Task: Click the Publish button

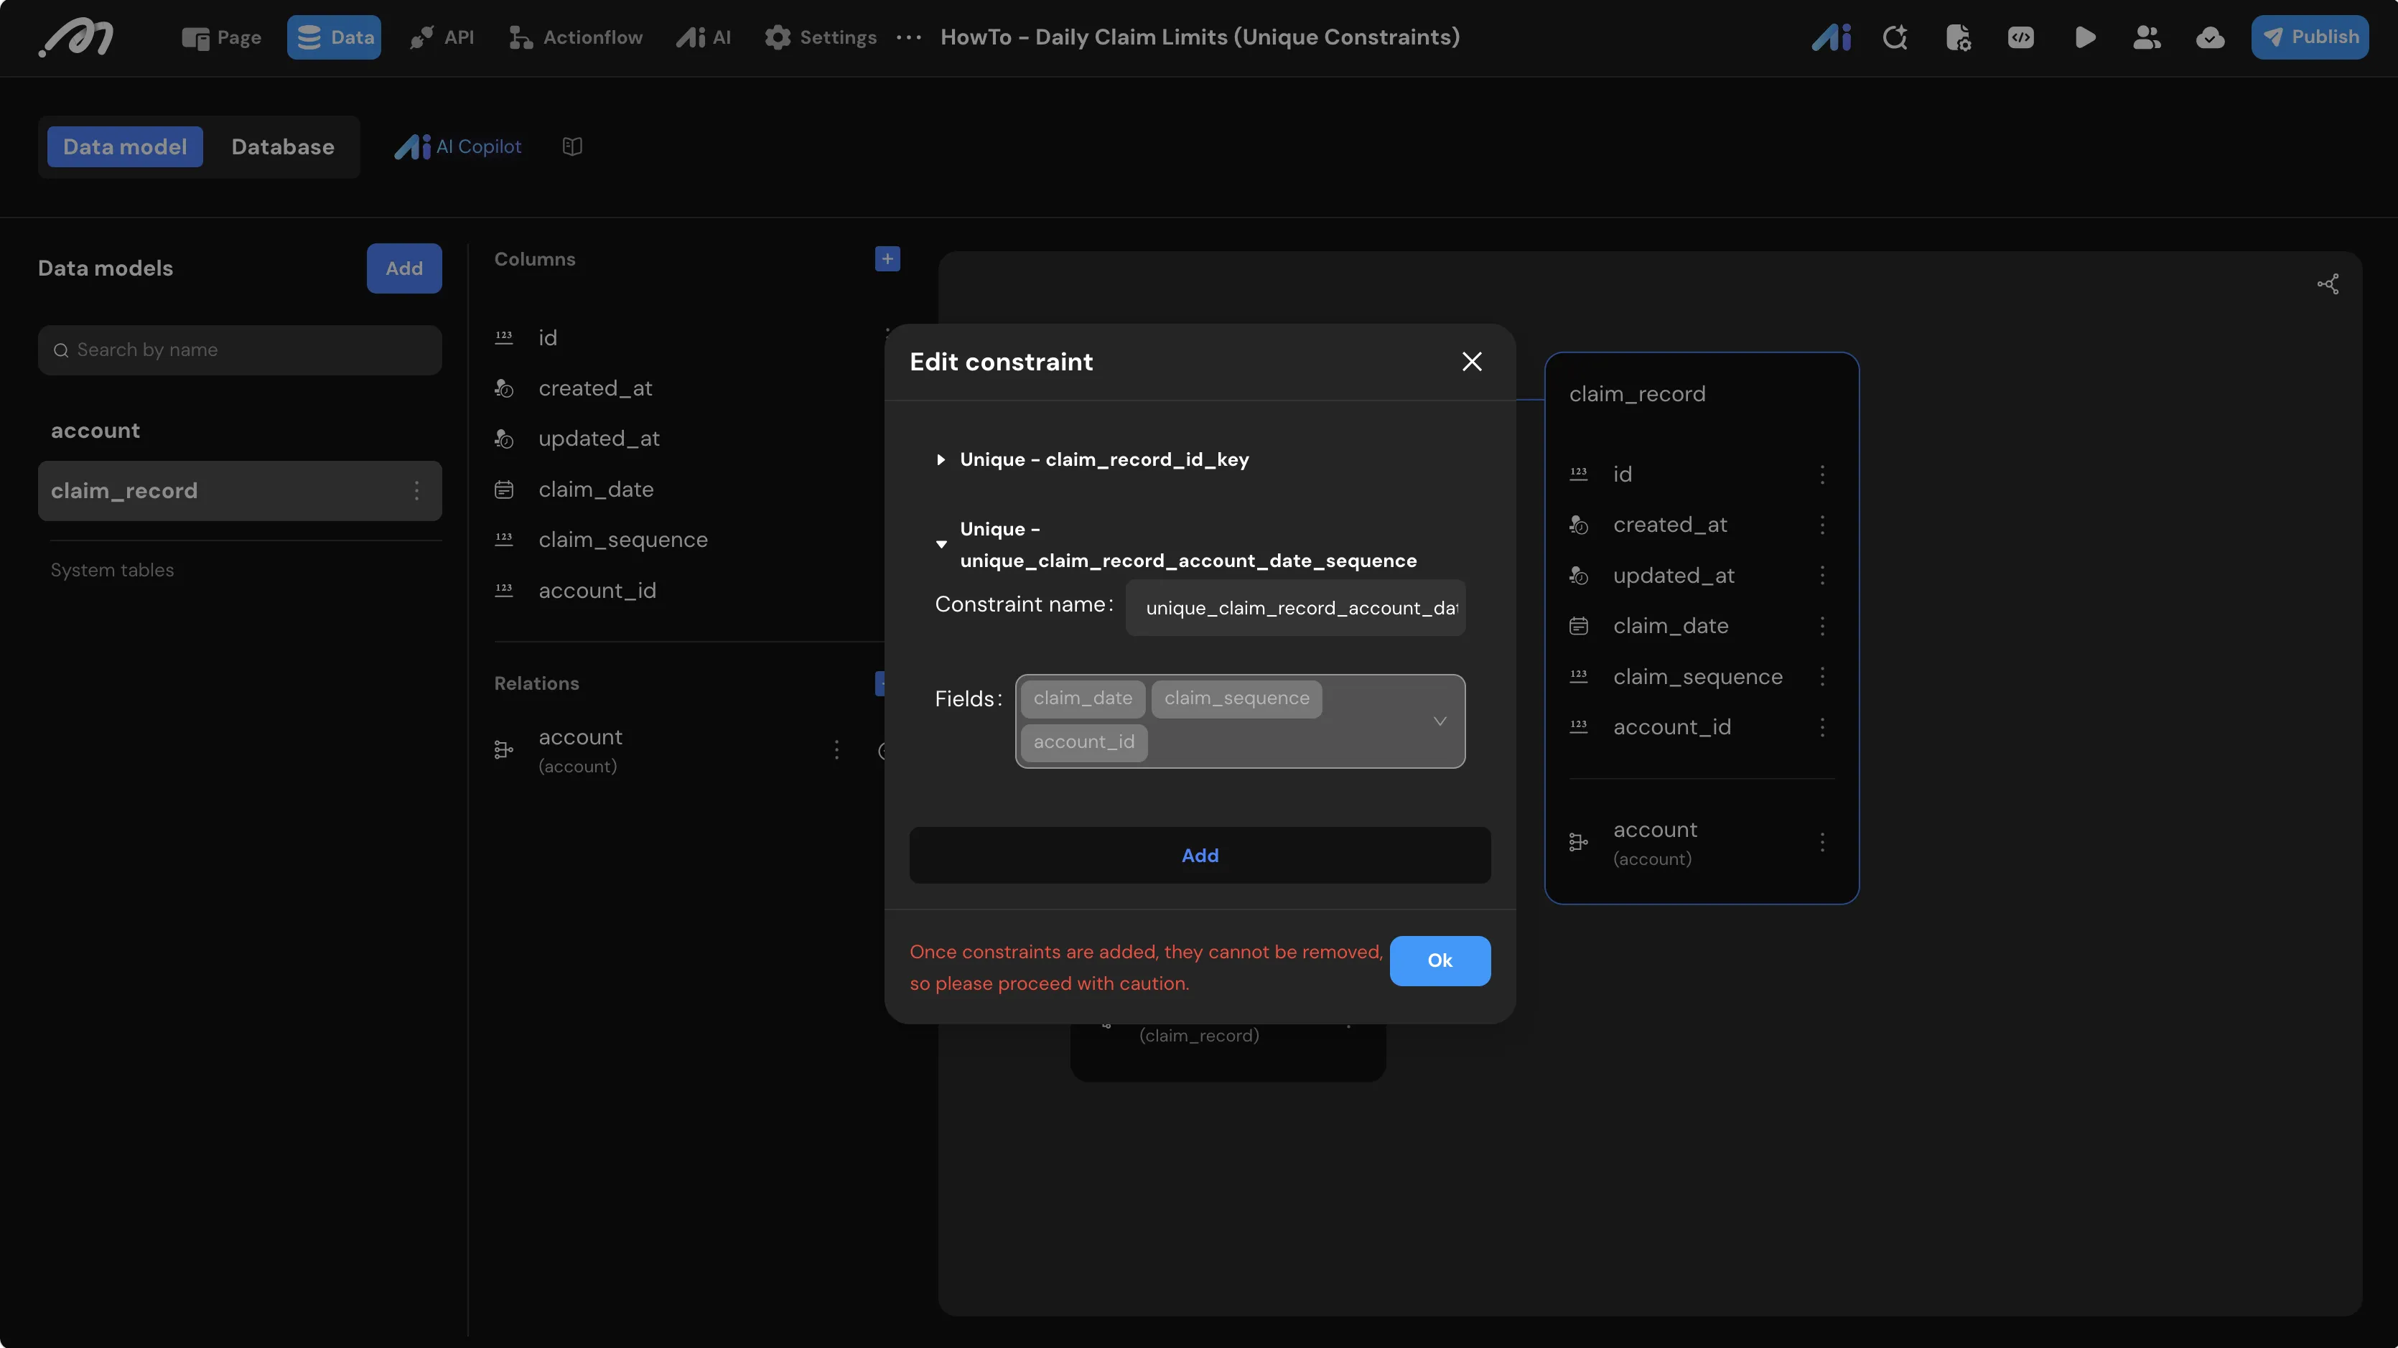Action: 2310,37
